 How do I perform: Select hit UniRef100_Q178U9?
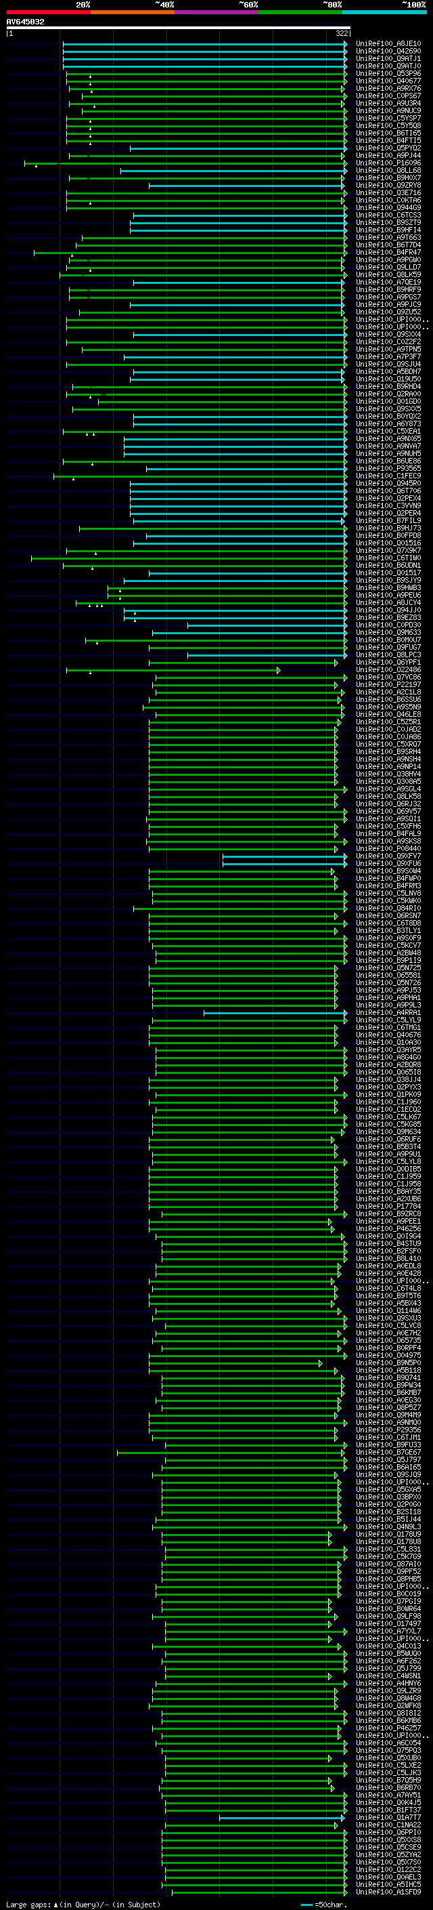388,1534
